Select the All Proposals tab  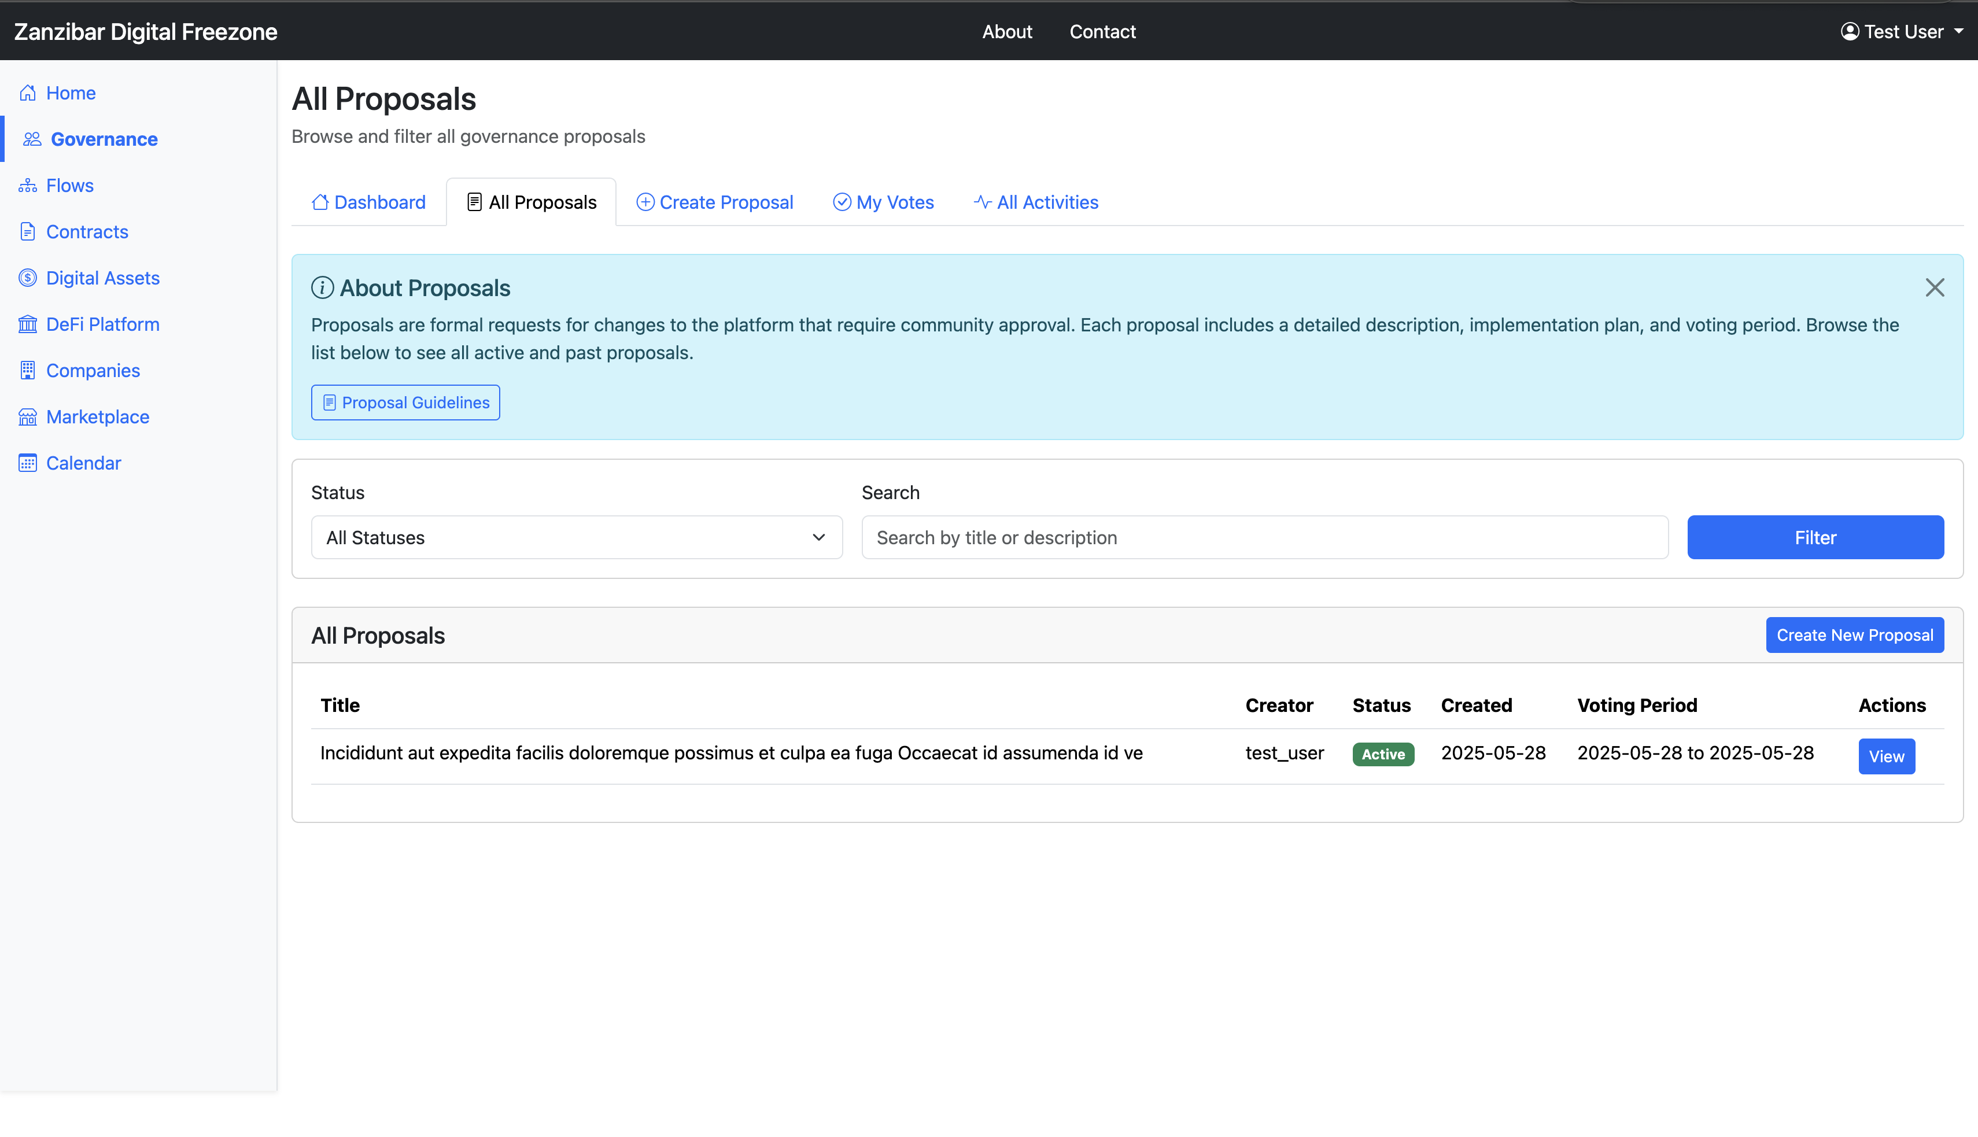point(531,202)
